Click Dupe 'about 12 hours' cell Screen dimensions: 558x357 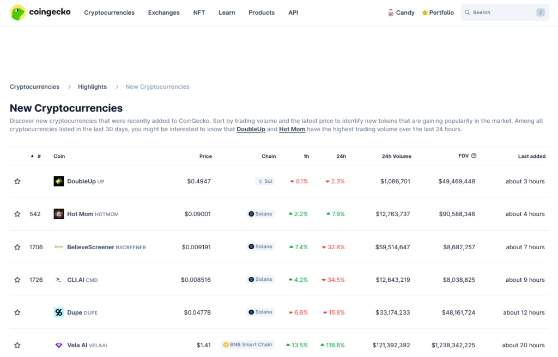click(524, 312)
